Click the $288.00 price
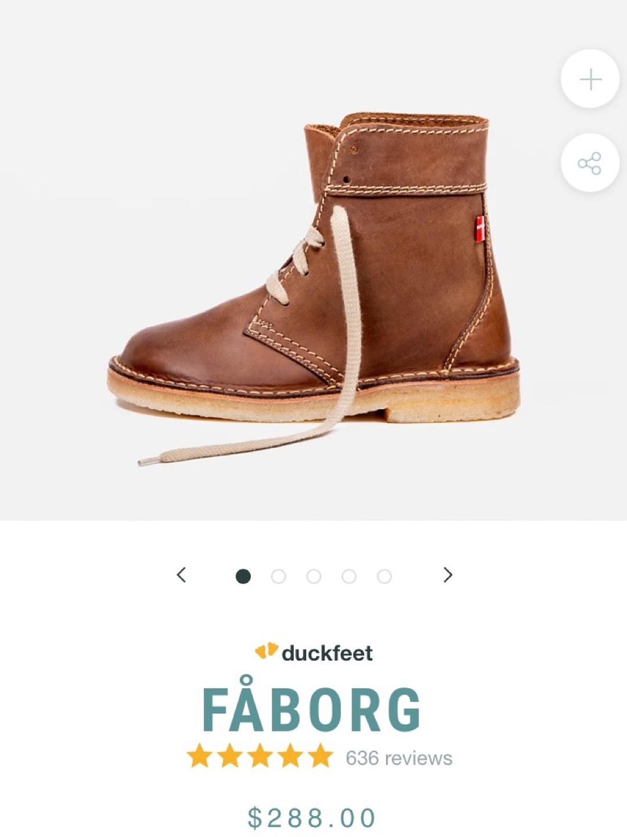The height and width of the screenshot is (837, 627). point(312,817)
